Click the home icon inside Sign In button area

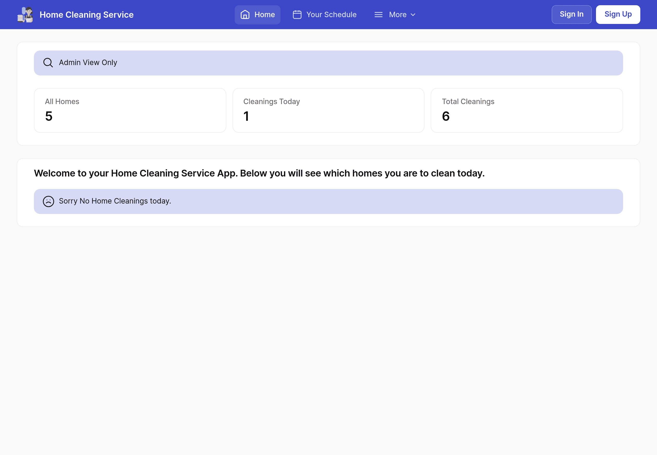point(245,15)
